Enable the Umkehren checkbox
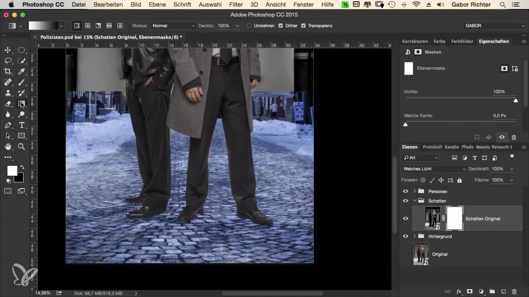 tap(249, 26)
